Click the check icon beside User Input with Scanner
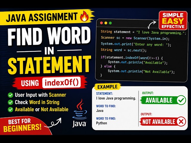Screen dimensions: 191x143 10,95
